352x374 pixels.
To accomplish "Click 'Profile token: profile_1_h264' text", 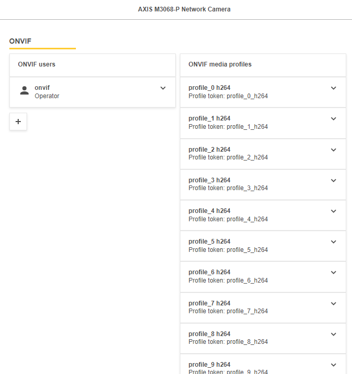I will coord(228,127).
